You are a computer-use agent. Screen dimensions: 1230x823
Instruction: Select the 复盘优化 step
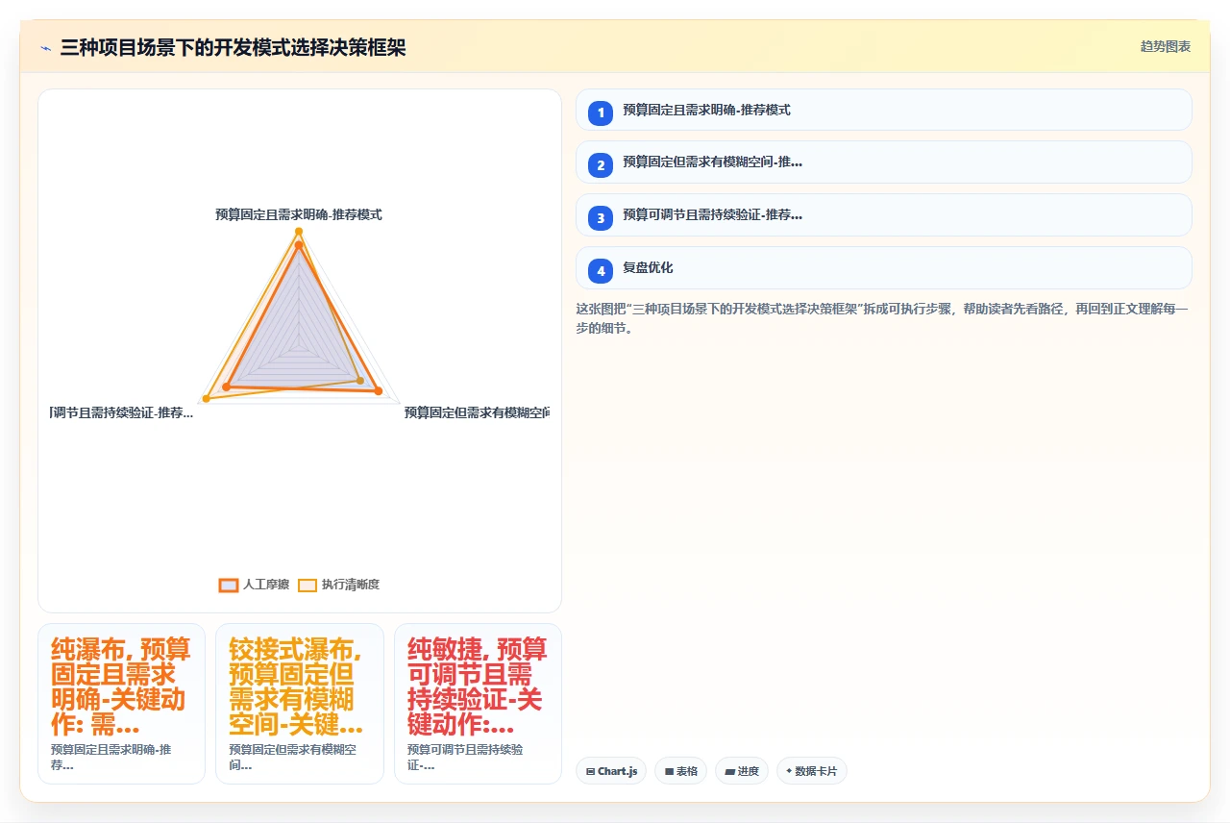click(884, 268)
